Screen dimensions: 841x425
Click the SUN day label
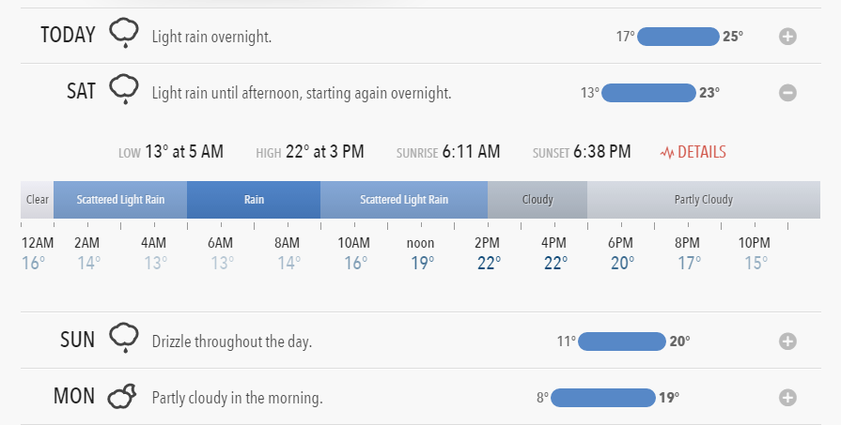pos(77,340)
